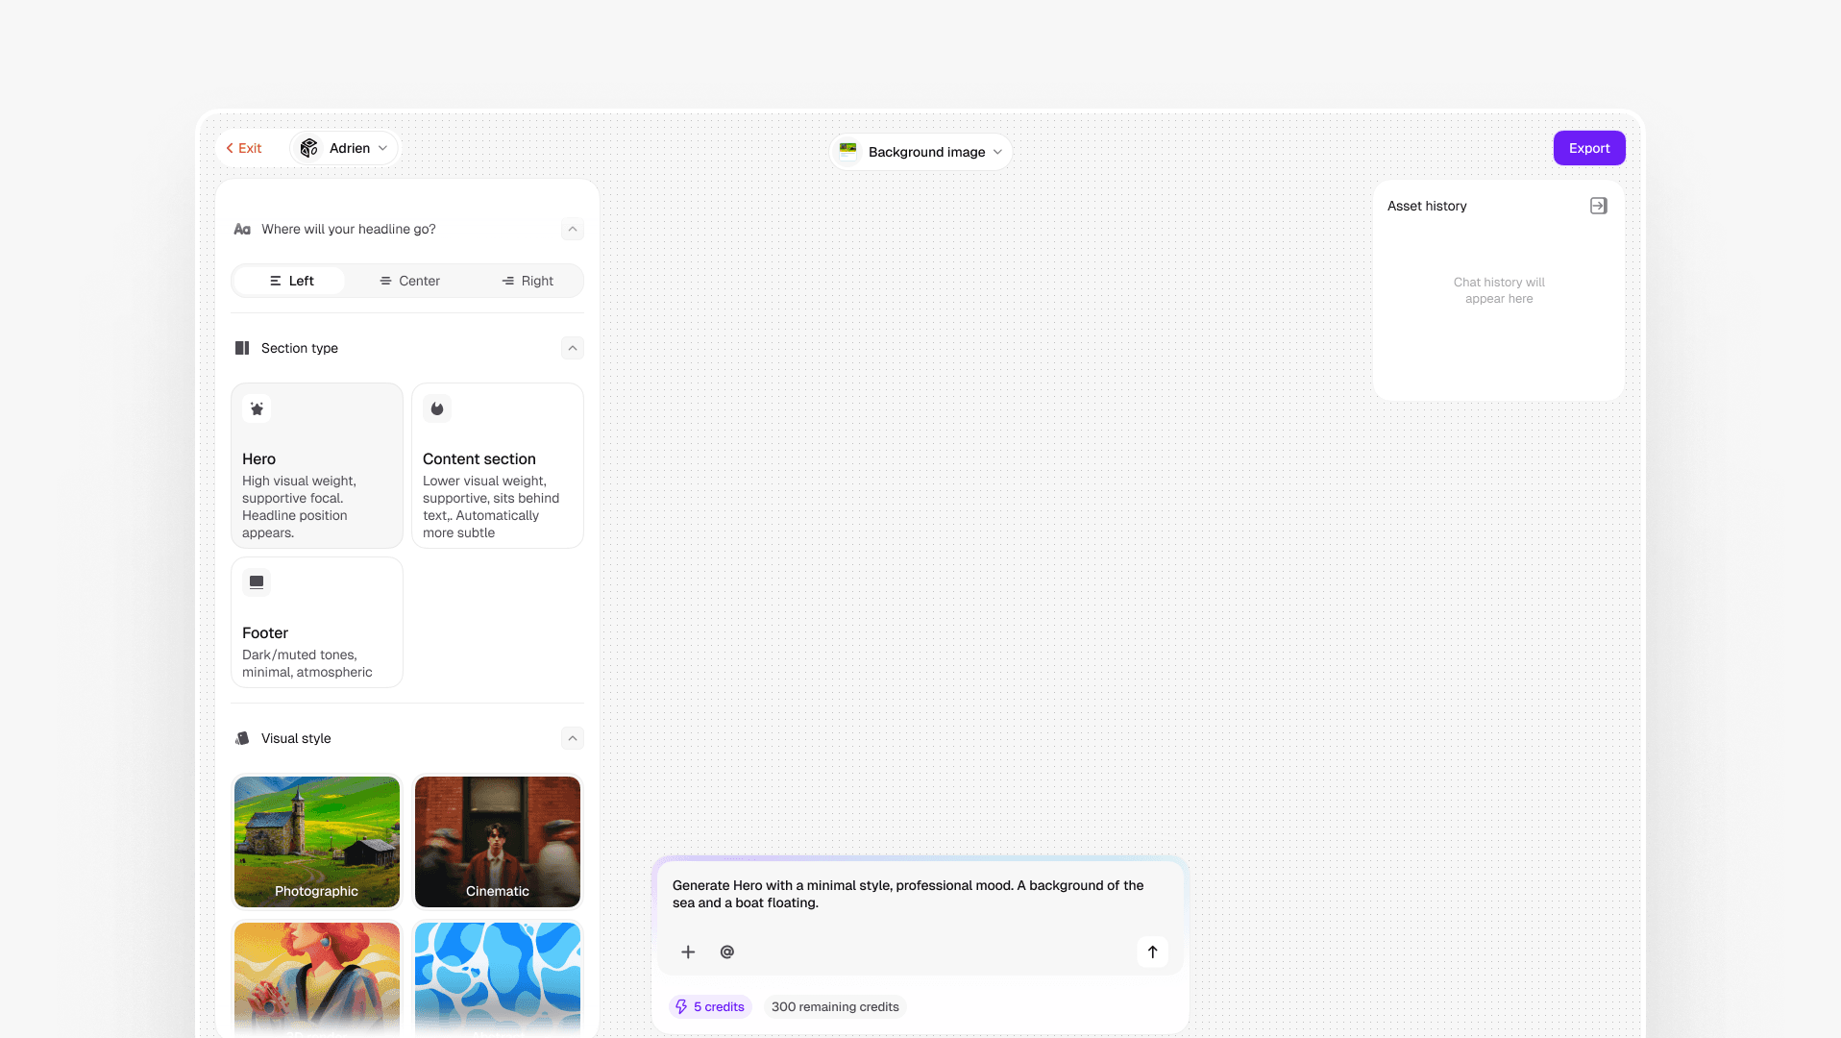
Task: Open the Background image dropdown
Action: tap(920, 152)
